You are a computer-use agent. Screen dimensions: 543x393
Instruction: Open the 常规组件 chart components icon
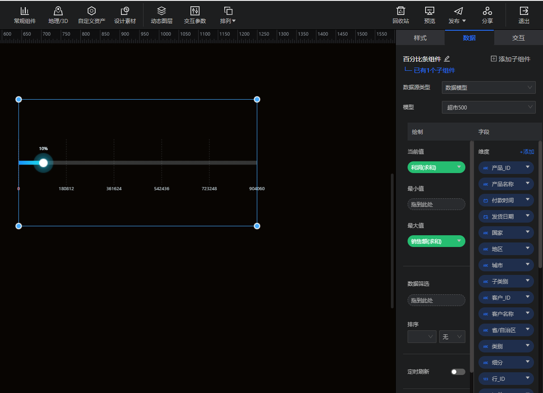coord(25,11)
